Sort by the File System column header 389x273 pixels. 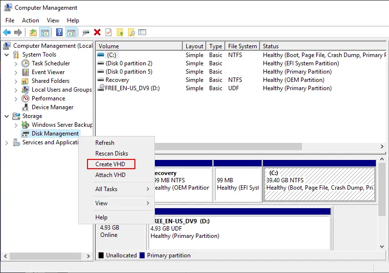(x=242, y=46)
